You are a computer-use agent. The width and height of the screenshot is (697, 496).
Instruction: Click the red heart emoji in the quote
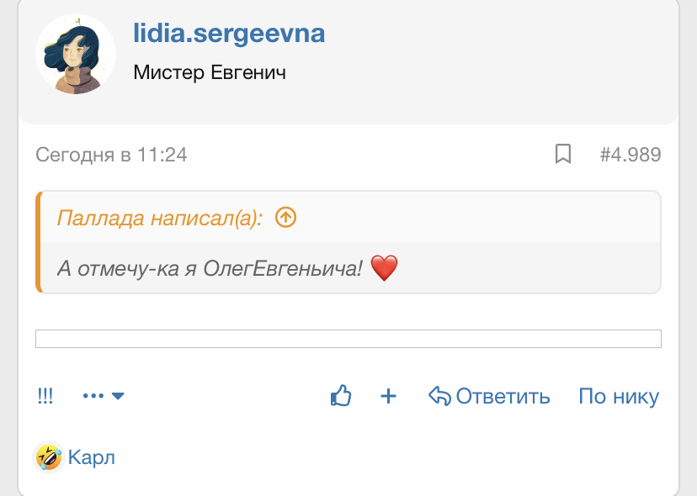point(383,269)
